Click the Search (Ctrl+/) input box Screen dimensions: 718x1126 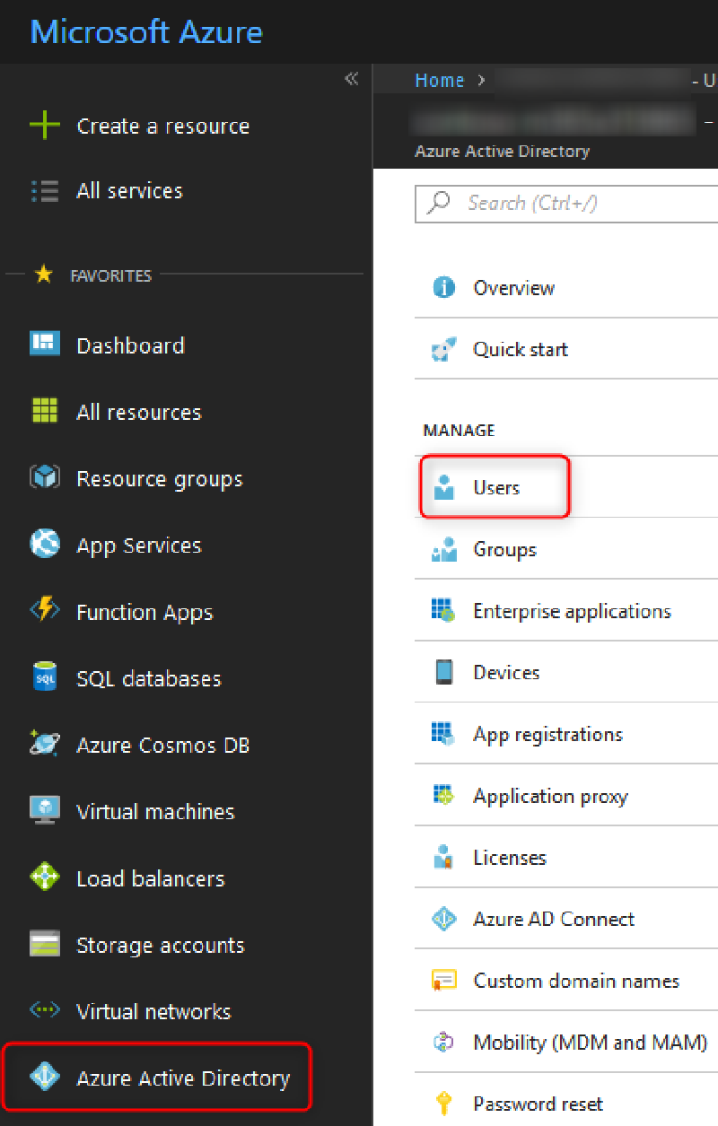tap(566, 203)
